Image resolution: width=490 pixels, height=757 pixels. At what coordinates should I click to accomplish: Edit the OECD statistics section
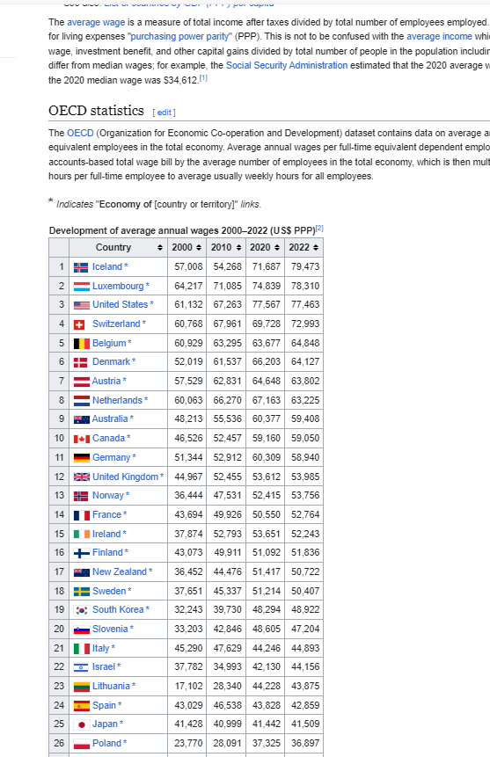pyautogui.click(x=164, y=113)
